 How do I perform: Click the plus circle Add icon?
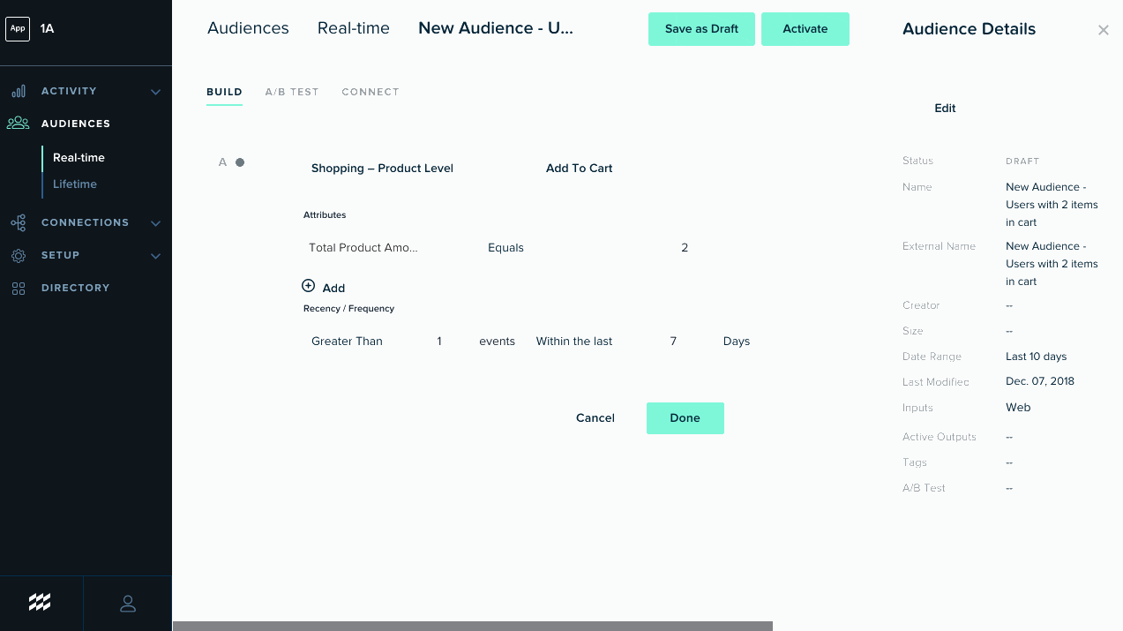(x=308, y=286)
